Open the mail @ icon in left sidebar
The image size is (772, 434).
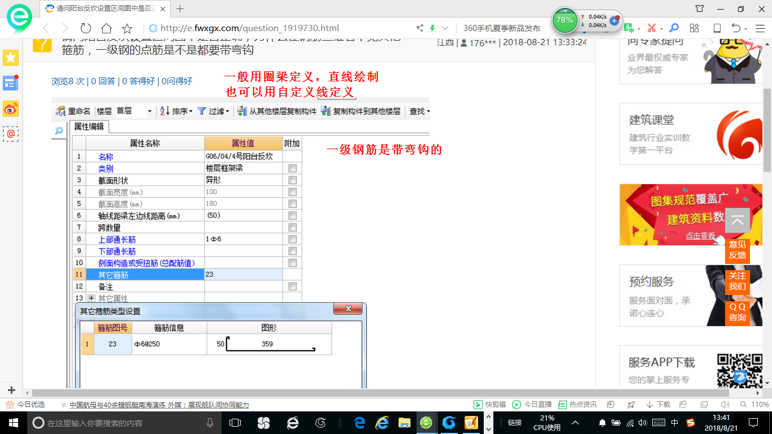[x=11, y=134]
